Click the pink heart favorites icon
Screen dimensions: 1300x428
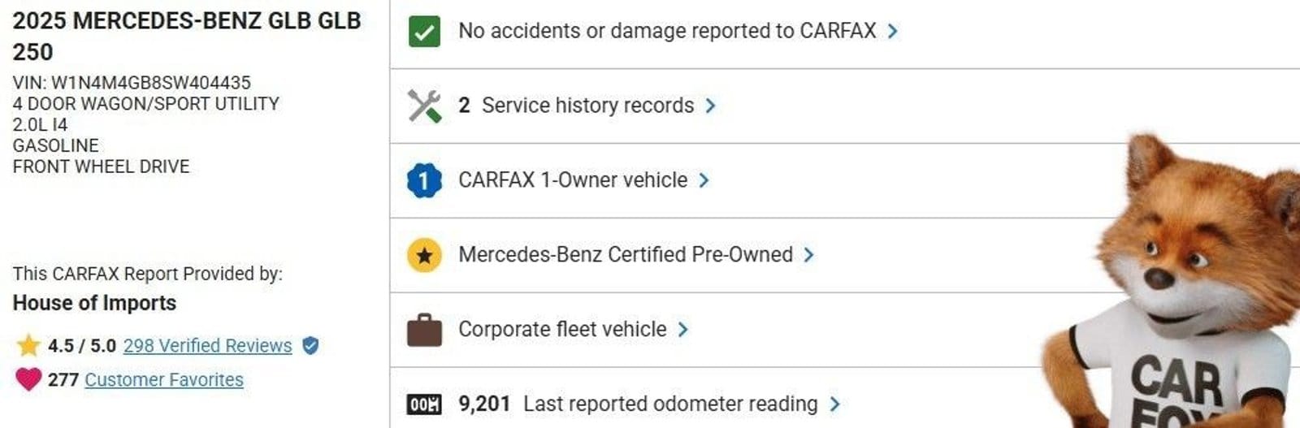tap(28, 379)
